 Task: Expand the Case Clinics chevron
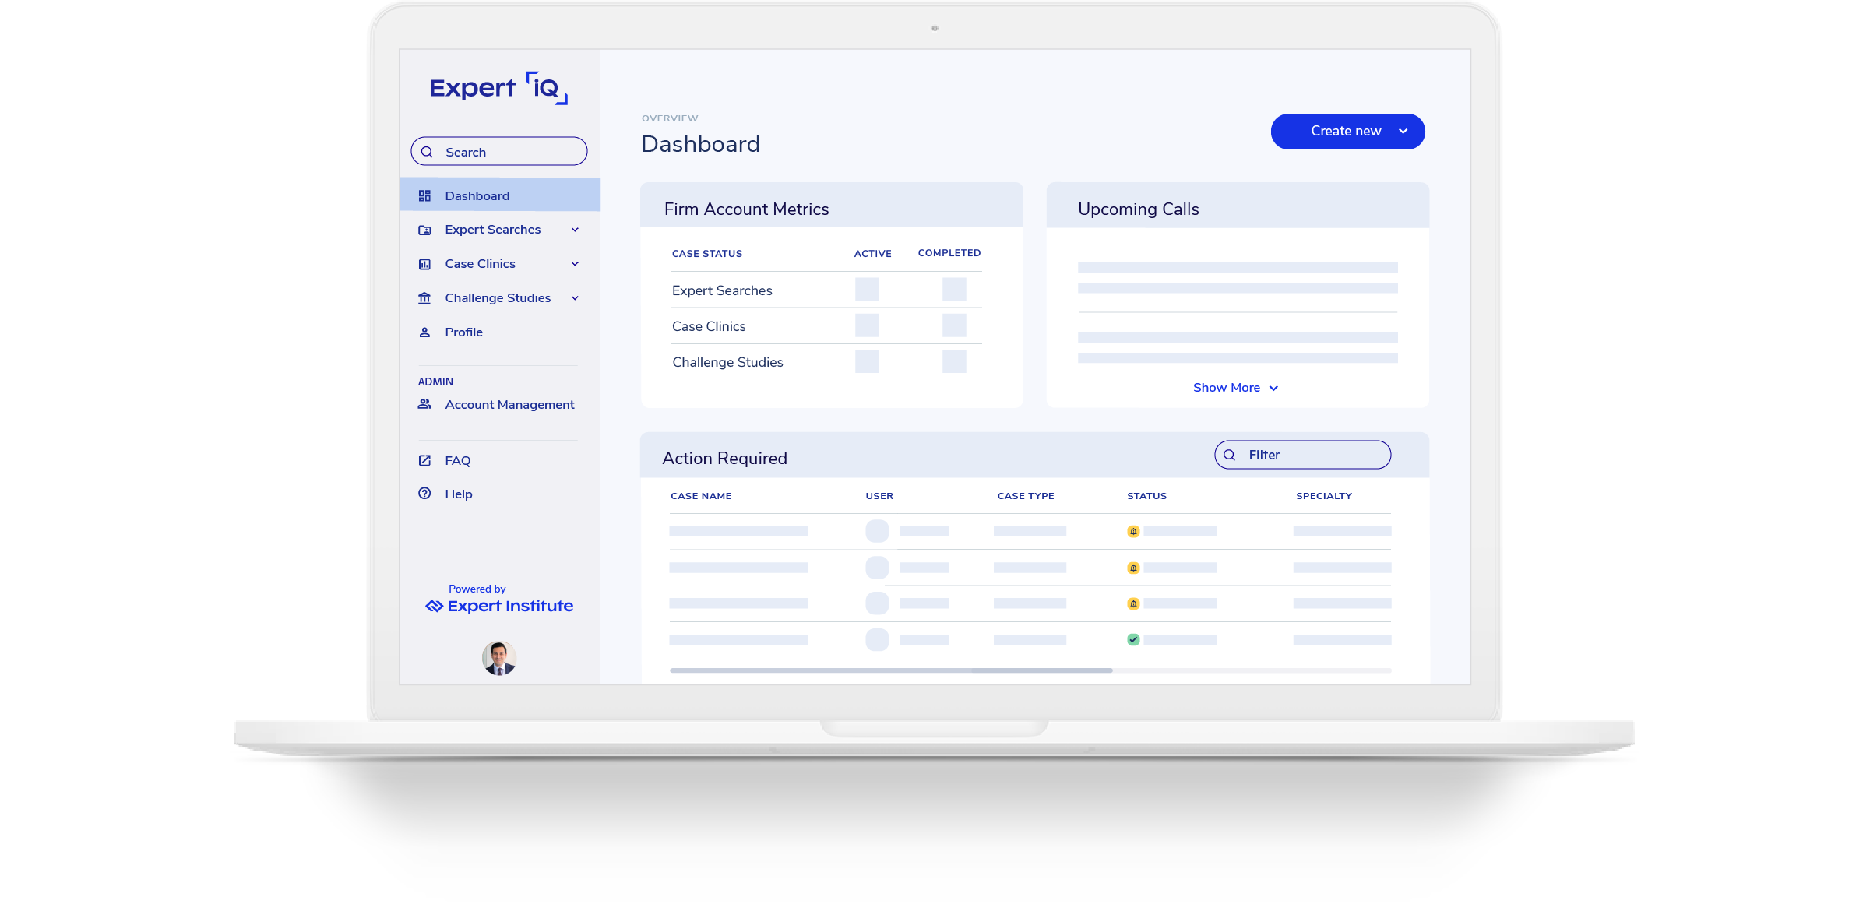(575, 264)
